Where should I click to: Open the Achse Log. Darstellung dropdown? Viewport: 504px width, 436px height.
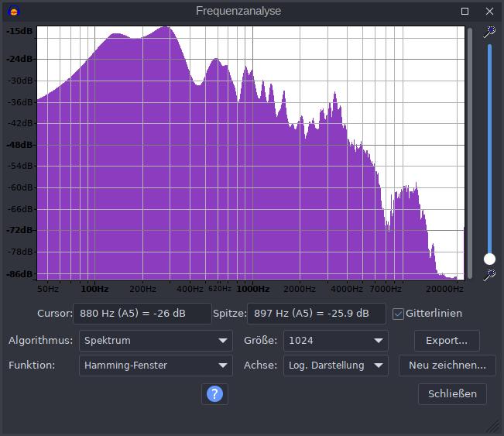coord(336,366)
